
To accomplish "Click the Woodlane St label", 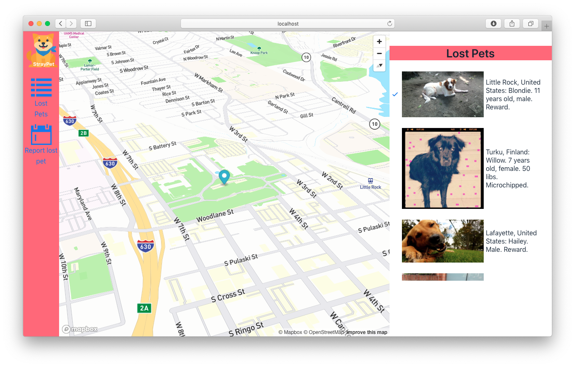I will 215,215.
